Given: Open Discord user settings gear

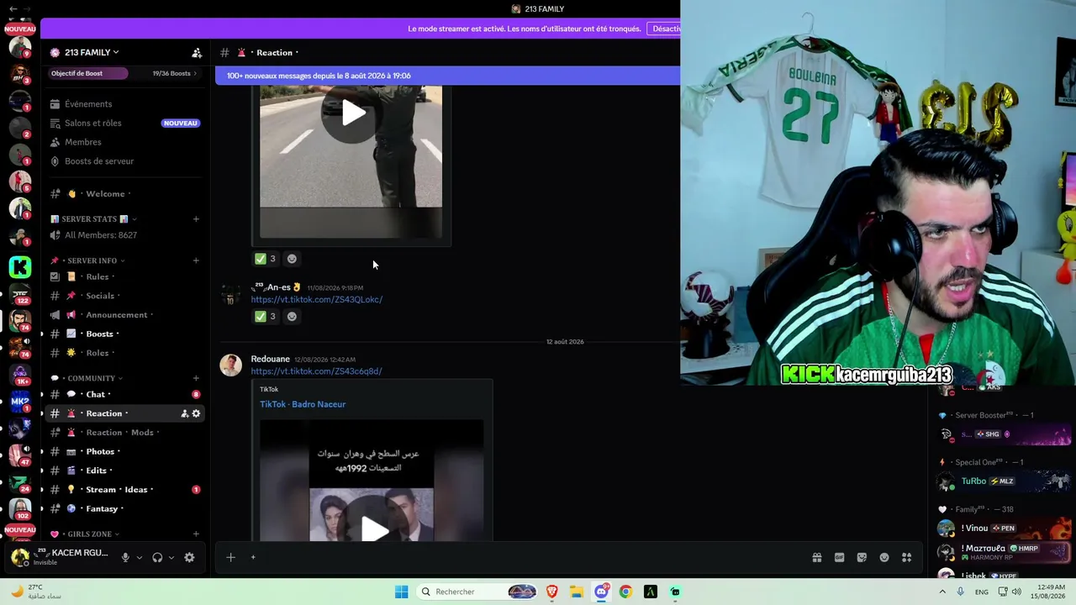Looking at the screenshot, I should 189,557.
